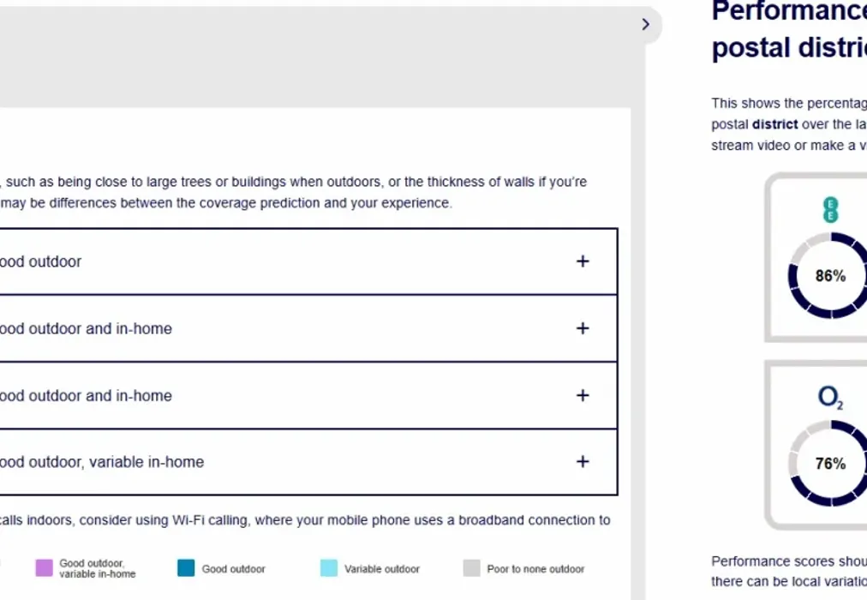Click the 'Poor to none outdoor' legend text
Image resolution: width=867 pixels, height=600 pixels.
click(x=535, y=569)
